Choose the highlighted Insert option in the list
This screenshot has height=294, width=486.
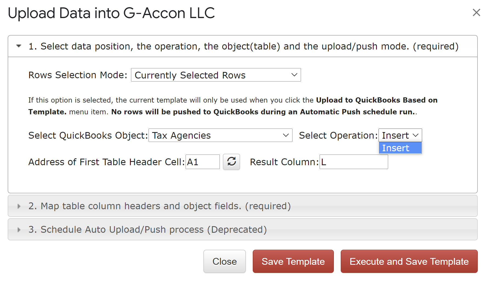[400, 148]
